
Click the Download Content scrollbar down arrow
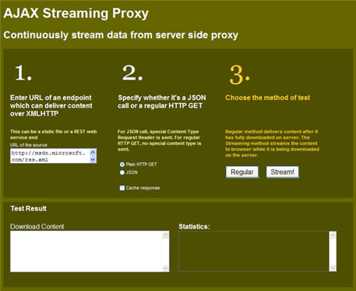click(x=165, y=268)
